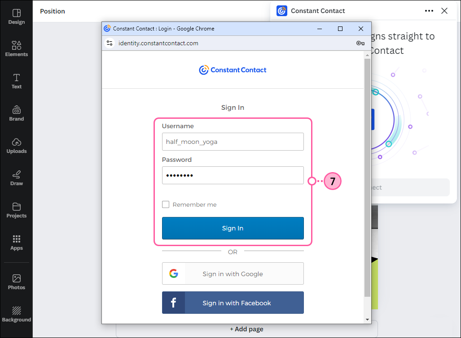The width and height of the screenshot is (461, 338).
Task: Click the blue Sign In button
Action: (x=233, y=228)
